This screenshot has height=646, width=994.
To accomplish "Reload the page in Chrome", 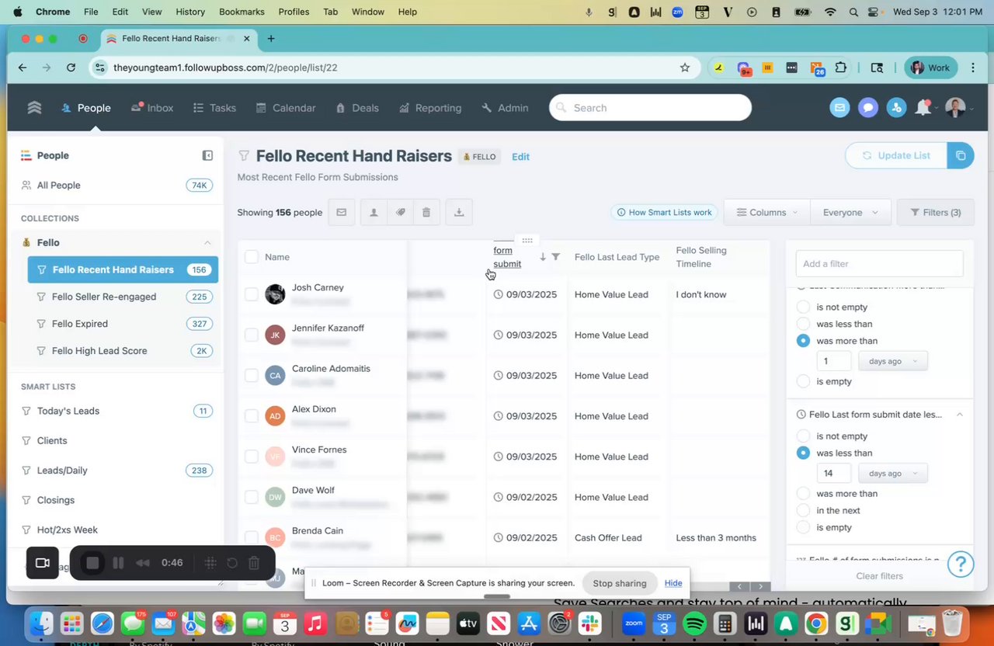I will click(71, 68).
